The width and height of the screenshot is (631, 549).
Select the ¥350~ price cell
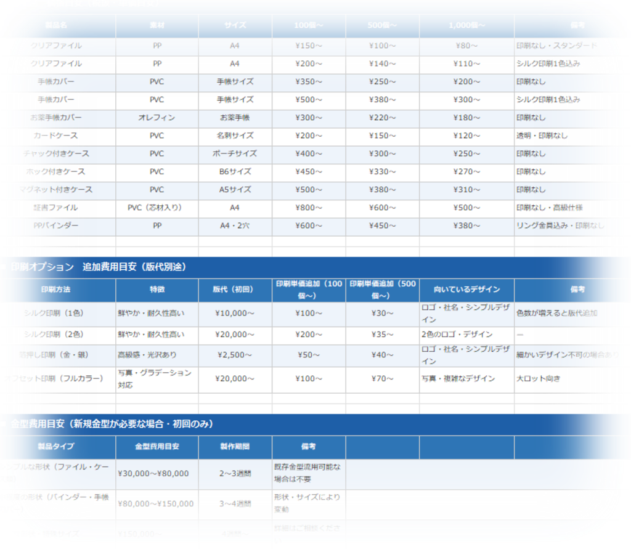tap(309, 82)
